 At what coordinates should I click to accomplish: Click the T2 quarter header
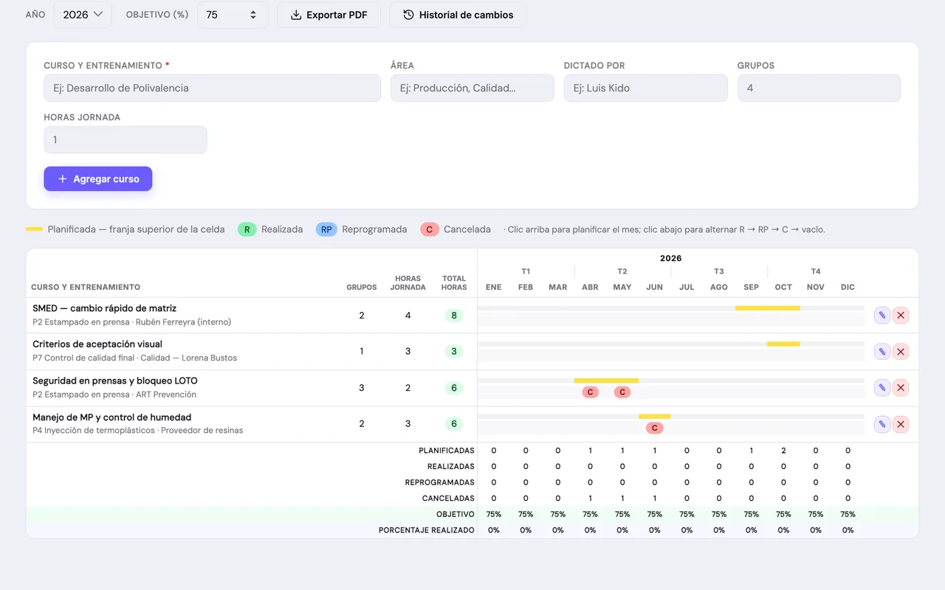point(622,271)
